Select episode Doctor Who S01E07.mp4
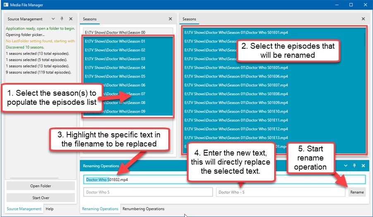Image resolution: width=373 pixels, height=217 pixels. [274, 85]
